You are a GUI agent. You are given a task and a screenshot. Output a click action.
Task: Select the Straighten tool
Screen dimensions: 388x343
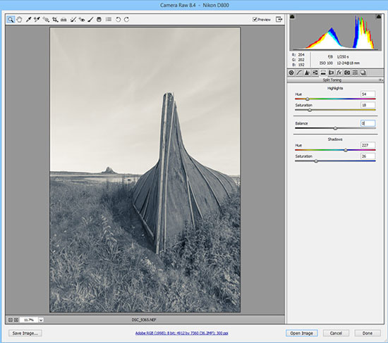click(x=63, y=19)
